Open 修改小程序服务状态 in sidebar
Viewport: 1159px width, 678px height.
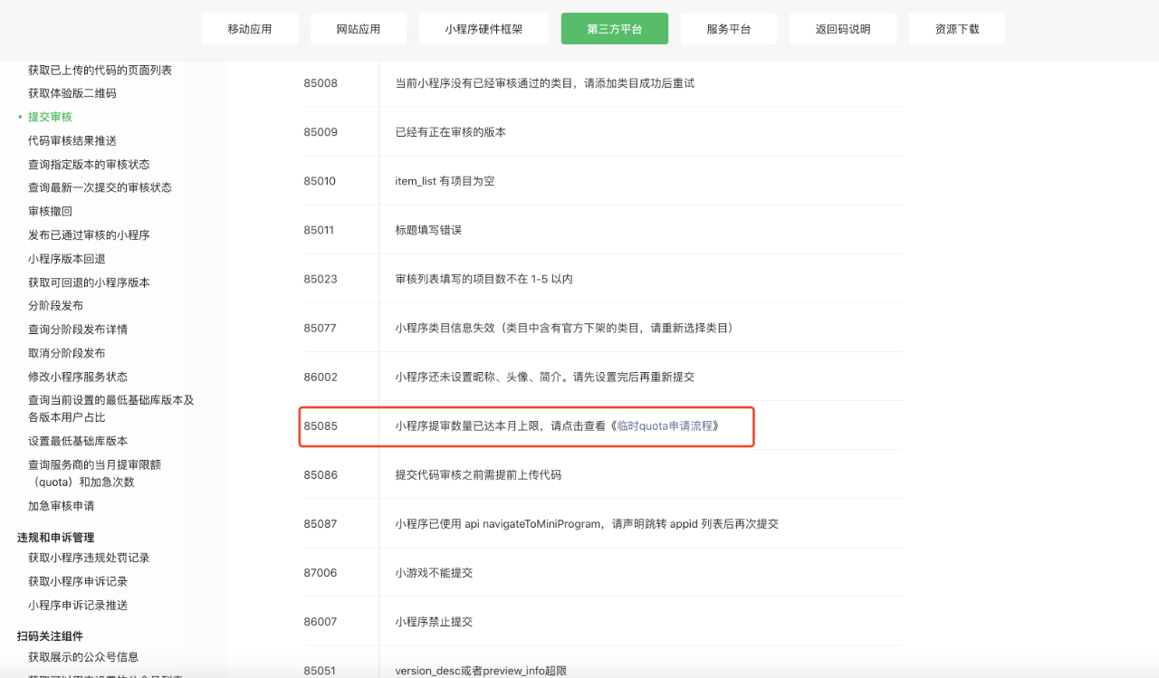[78, 377]
